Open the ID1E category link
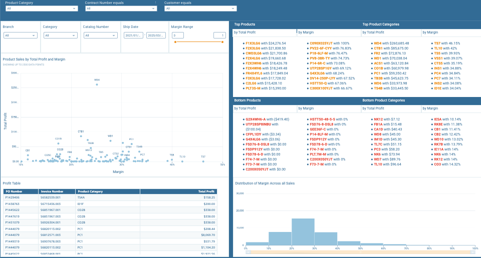This screenshot has height=258, width=481. click(438, 88)
